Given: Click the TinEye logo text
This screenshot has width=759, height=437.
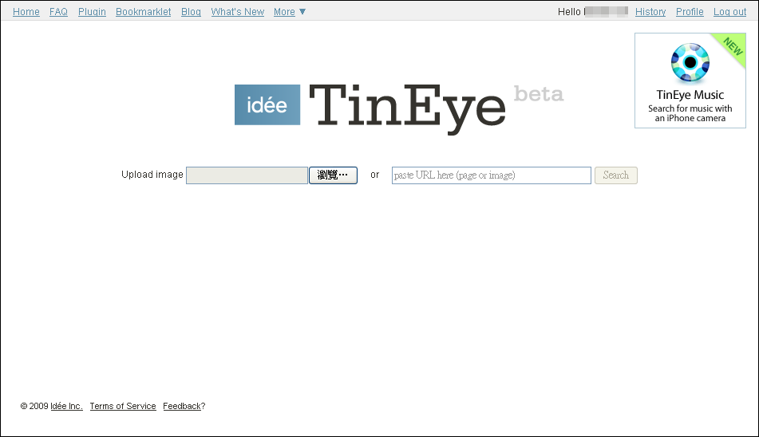Looking at the screenshot, I should (407, 108).
